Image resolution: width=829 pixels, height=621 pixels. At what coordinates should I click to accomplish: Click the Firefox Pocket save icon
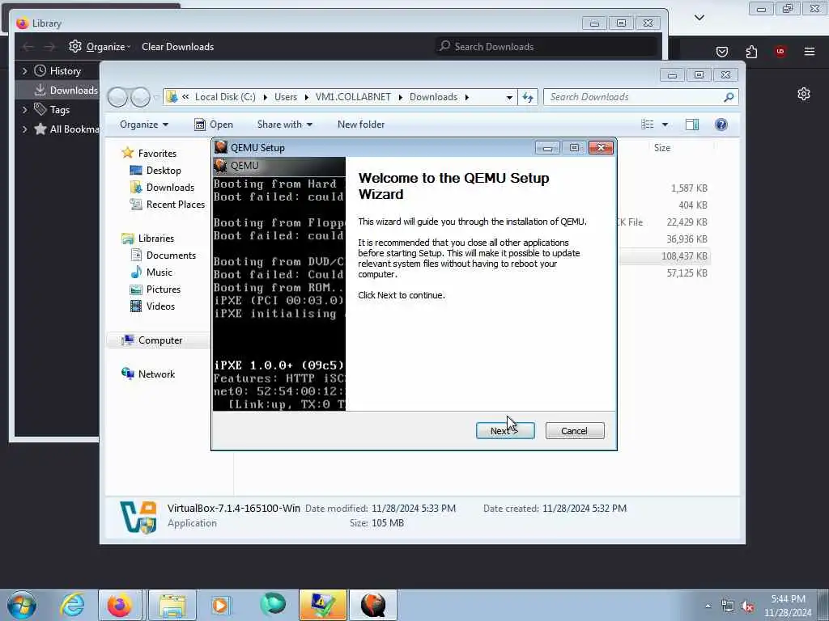pyautogui.click(x=722, y=52)
